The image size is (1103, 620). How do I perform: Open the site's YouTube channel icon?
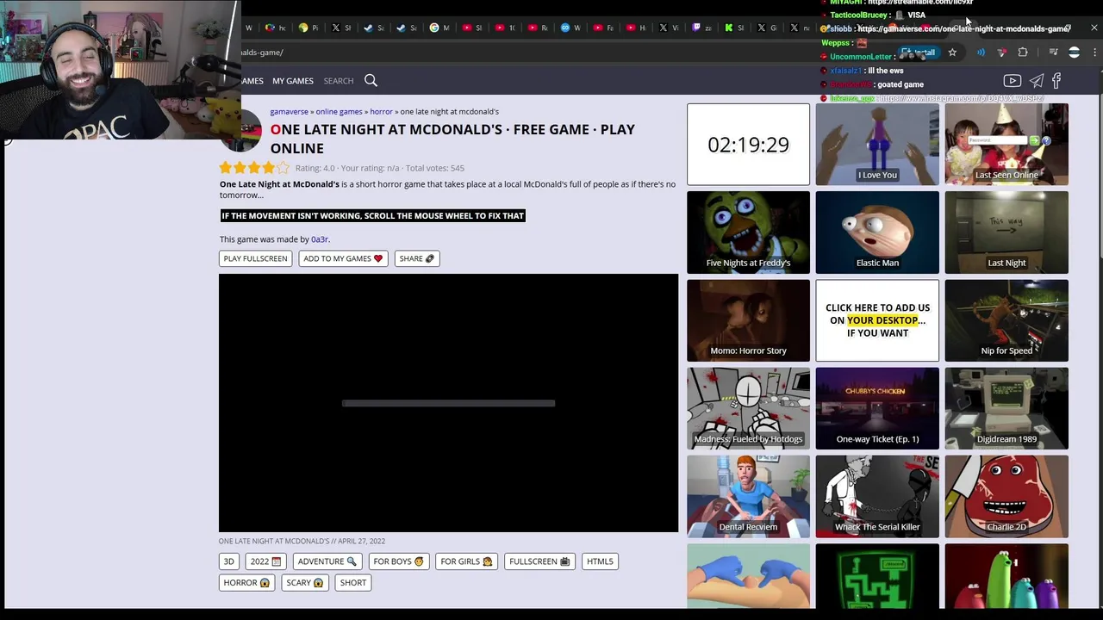click(1013, 80)
